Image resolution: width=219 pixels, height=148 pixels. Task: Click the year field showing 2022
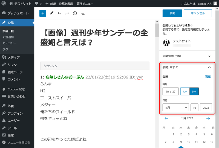coord(206,107)
